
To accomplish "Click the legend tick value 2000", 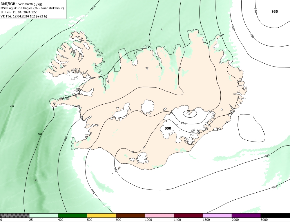I will coord(235,220).
